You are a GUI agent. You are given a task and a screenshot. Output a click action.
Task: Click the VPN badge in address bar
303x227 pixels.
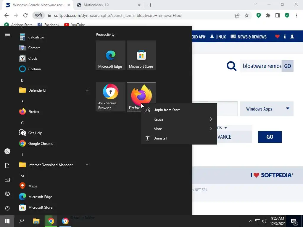point(38,15)
